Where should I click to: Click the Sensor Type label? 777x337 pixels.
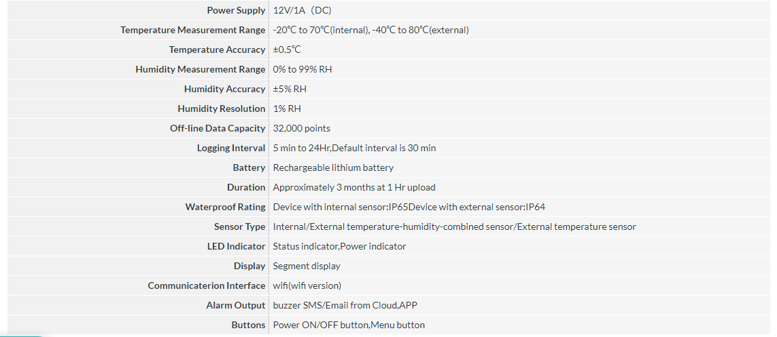click(240, 226)
